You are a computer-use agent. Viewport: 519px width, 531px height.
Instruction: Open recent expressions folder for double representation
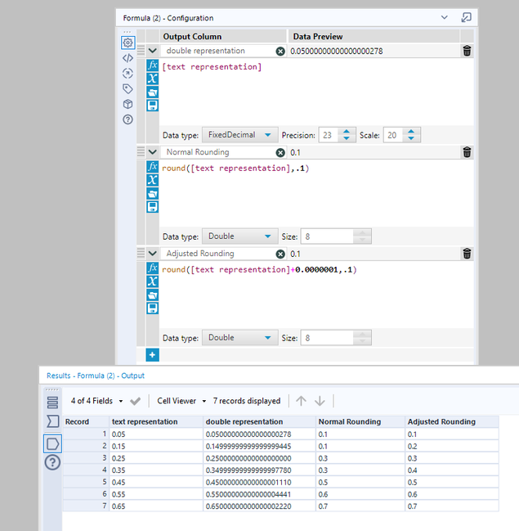tap(153, 92)
